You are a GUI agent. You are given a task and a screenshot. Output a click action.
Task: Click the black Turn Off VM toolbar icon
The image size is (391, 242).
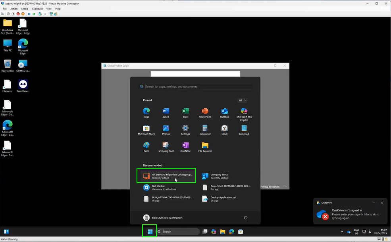[x=13, y=14]
